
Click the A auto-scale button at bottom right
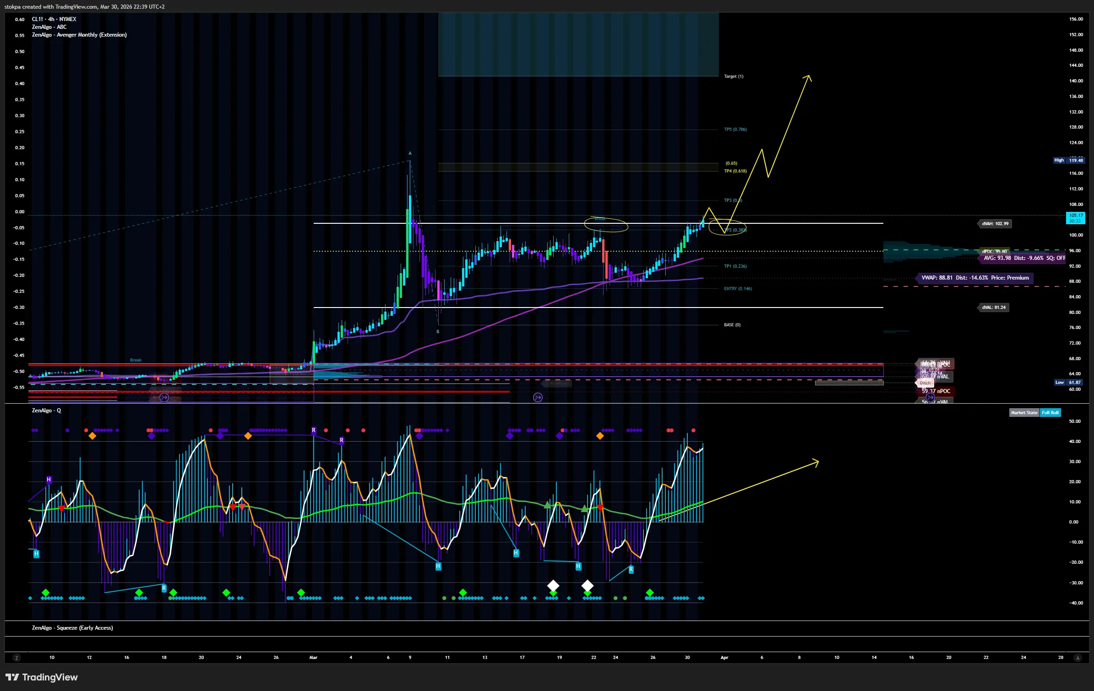pos(1078,658)
